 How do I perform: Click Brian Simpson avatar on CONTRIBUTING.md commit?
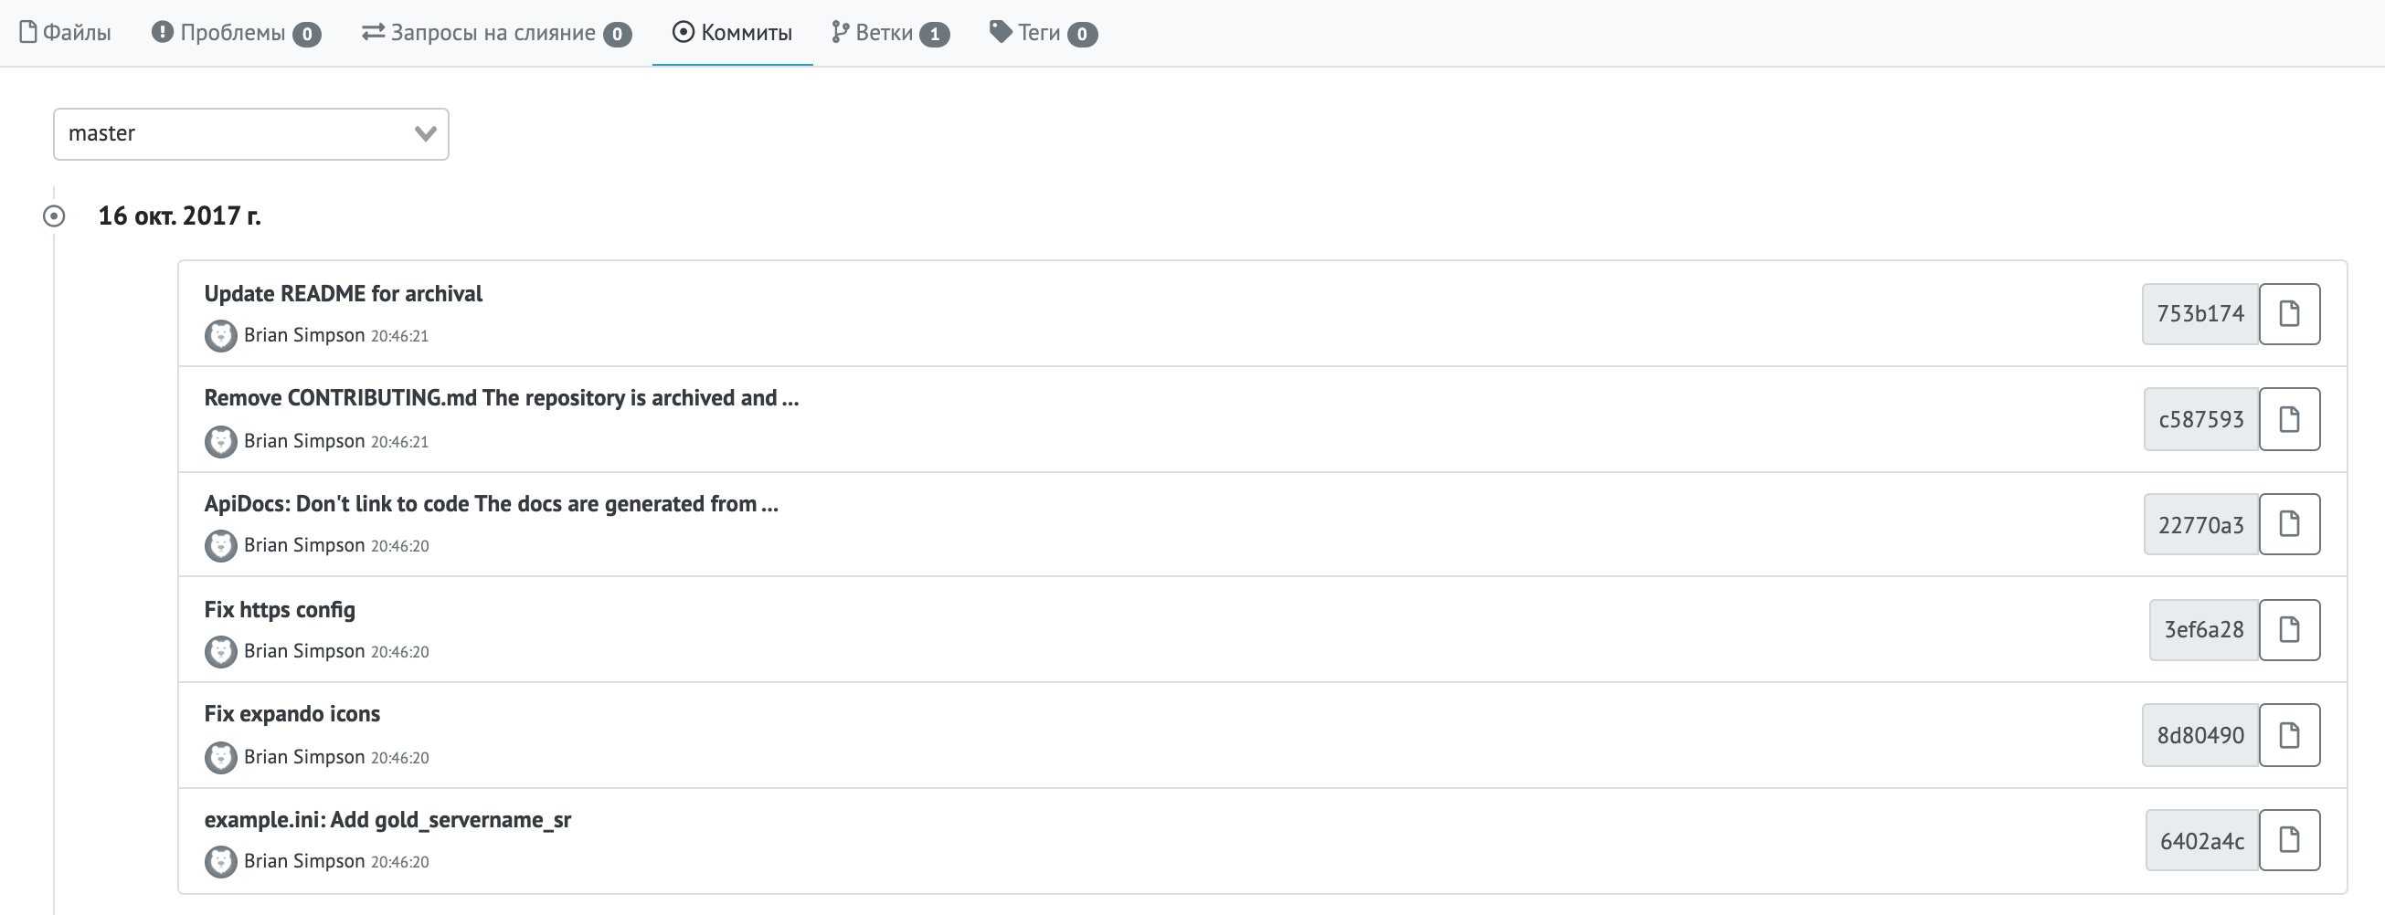220,441
